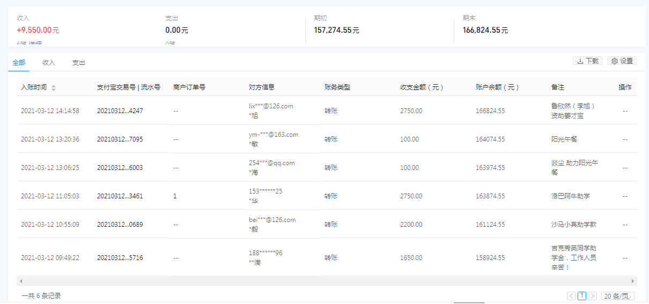
Task: Click transaction number 20210312...4247
Action: click(120, 111)
